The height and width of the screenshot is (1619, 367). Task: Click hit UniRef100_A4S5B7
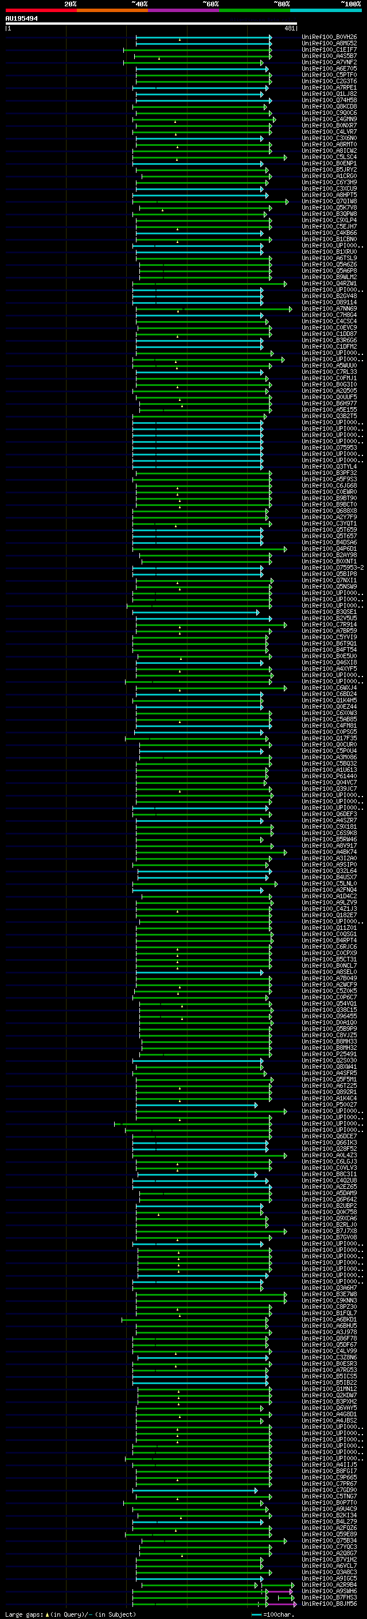(x=329, y=56)
